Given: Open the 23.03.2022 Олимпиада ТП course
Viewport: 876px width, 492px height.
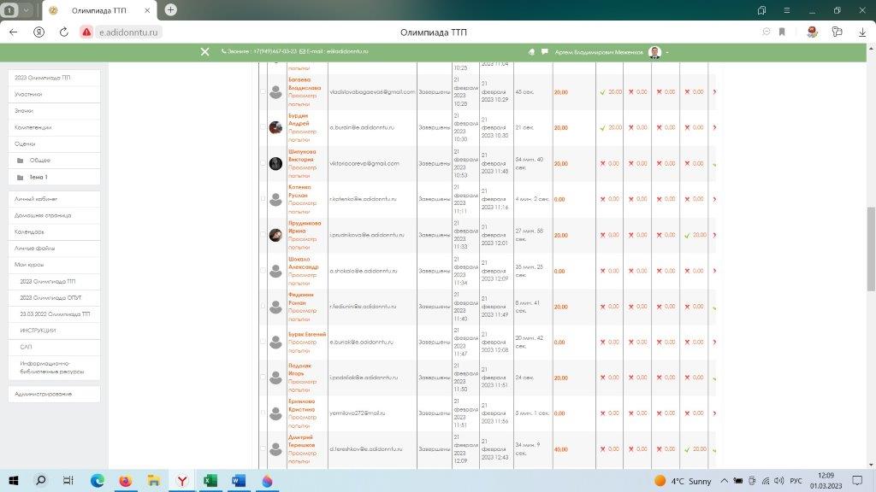Looking at the screenshot, I should 54,314.
